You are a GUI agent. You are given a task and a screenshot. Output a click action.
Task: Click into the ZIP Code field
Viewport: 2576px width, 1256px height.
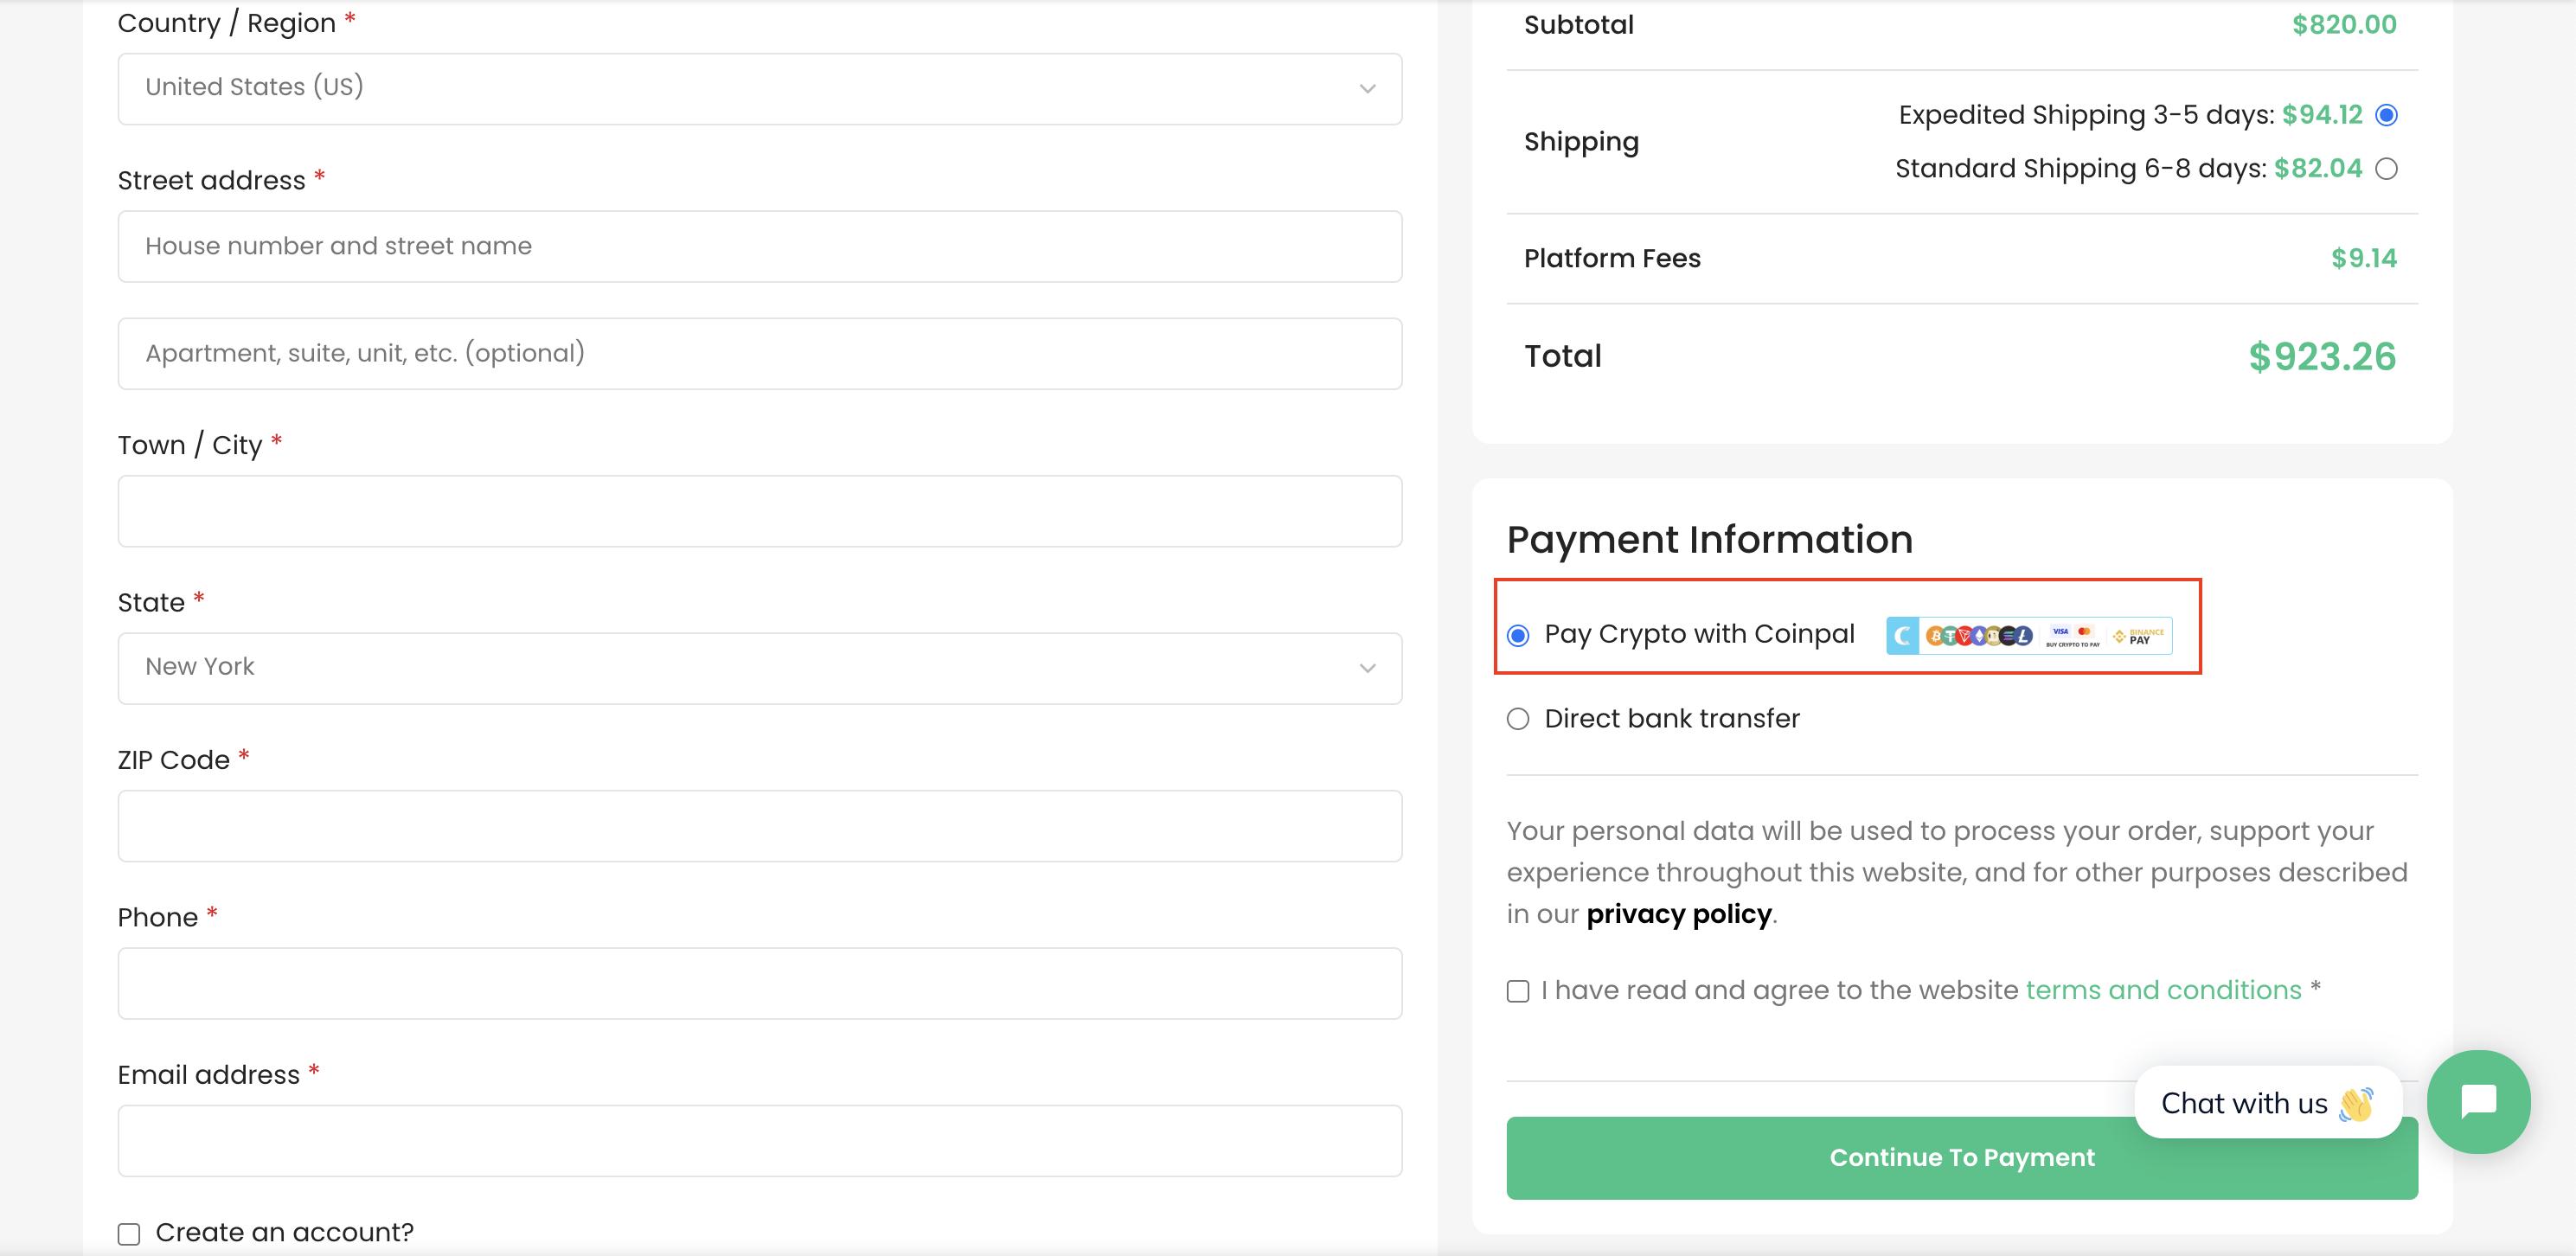click(760, 826)
